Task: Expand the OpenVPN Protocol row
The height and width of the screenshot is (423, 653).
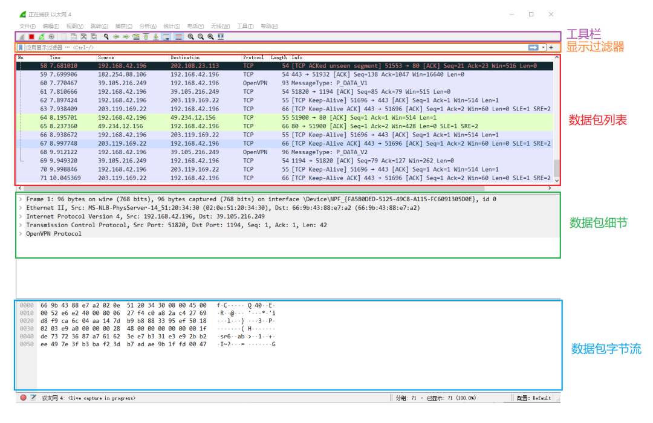Action: tap(21, 234)
